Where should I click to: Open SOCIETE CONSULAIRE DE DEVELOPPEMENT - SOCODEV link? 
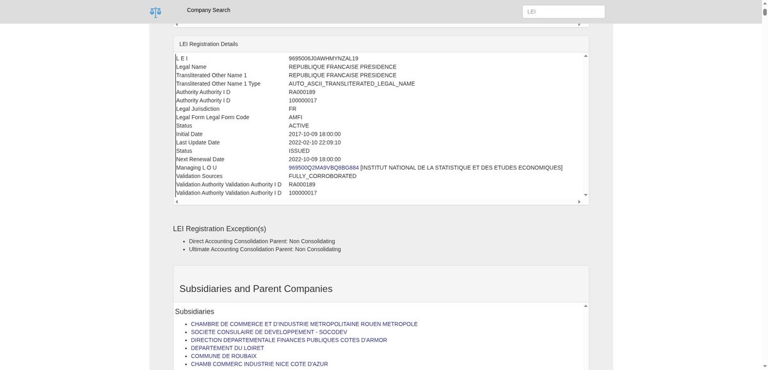(x=269, y=332)
